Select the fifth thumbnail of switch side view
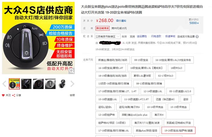The height and width of the screenshot is (137, 212). click(62, 84)
